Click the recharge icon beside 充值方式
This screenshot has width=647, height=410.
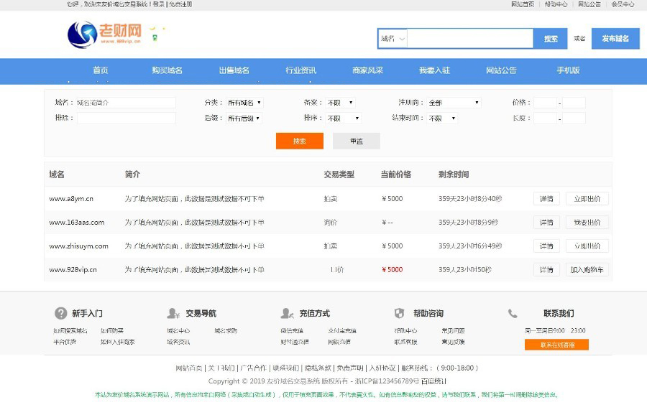[x=287, y=313]
